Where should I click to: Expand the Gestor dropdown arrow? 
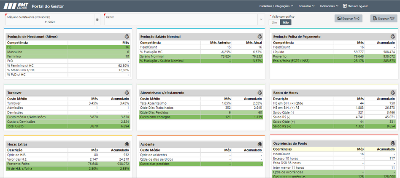tap(261, 19)
